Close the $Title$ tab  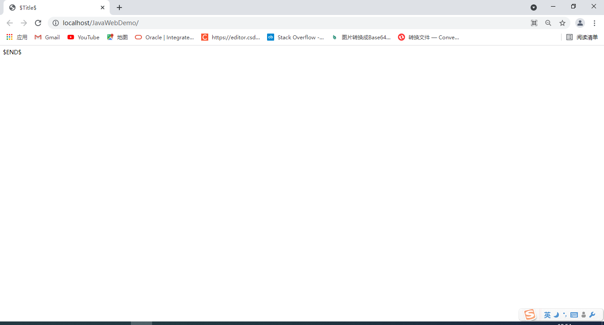pyautogui.click(x=103, y=8)
